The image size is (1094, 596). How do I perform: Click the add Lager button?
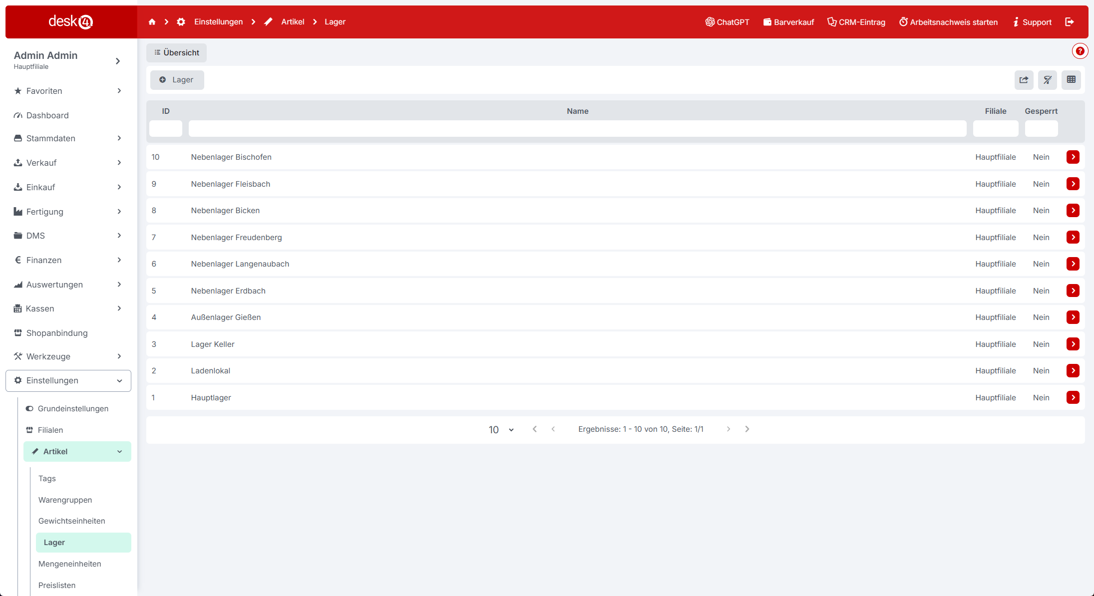click(177, 80)
